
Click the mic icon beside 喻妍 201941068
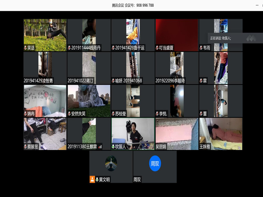coord(113,81)
